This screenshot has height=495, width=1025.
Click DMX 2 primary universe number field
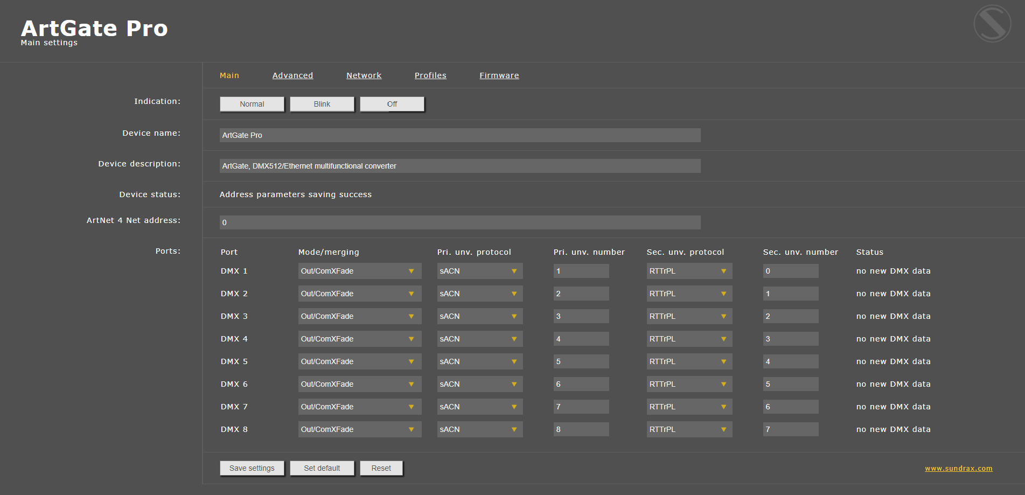tap(581, 294)
